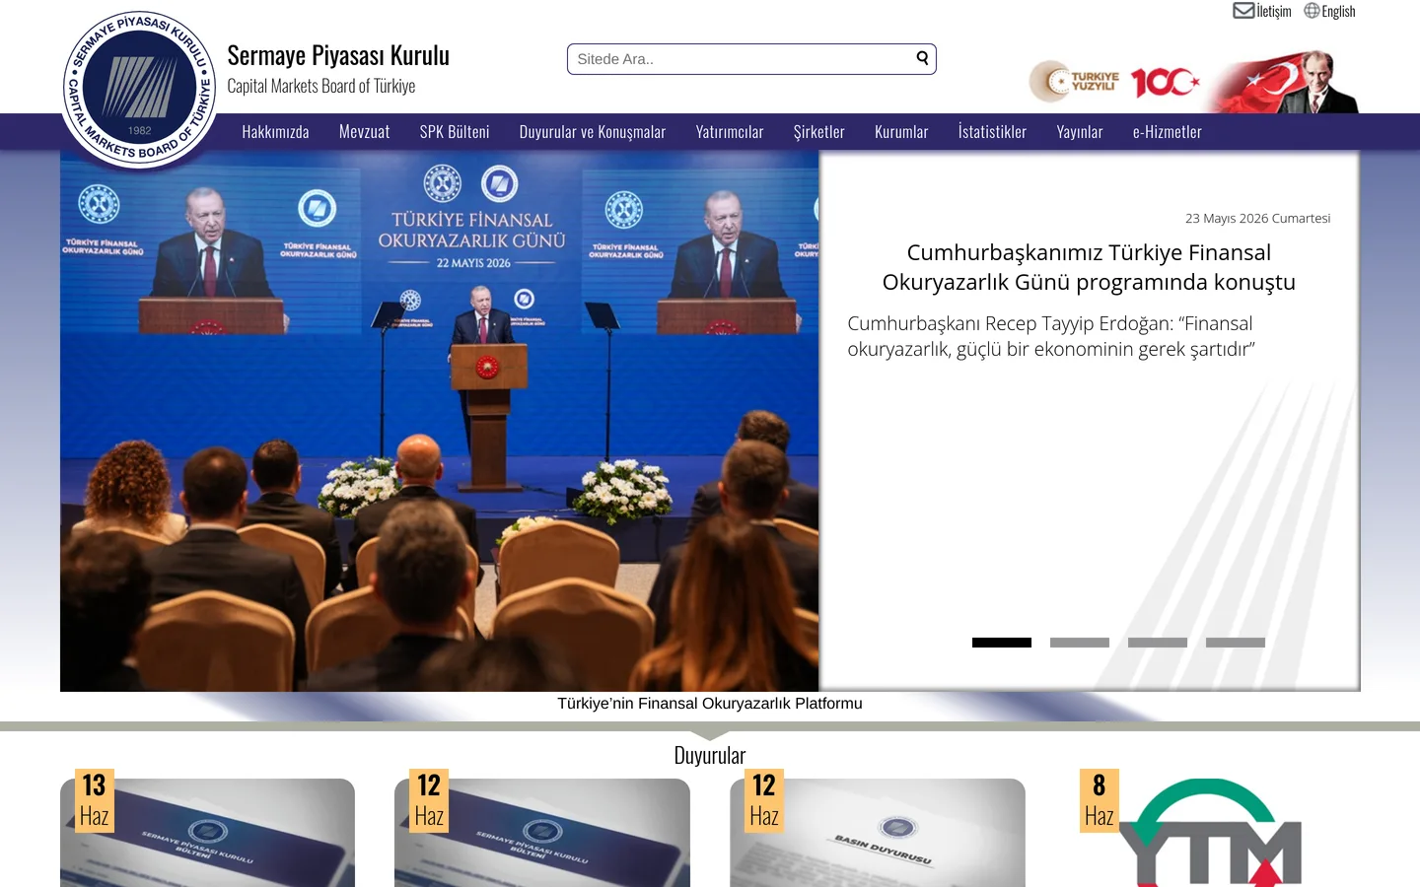The width and height of the screenshot is (1420, 887).
Task: Open the 13 Haz announcement card
Action: pyautogui.click(x=207, y=833)
